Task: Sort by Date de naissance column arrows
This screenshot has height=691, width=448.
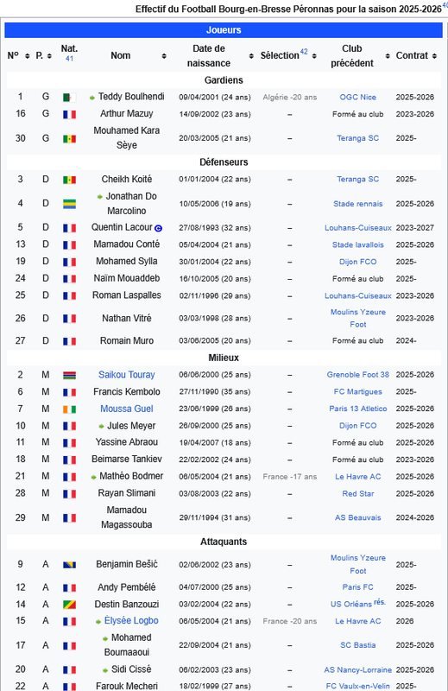Action: (x=251, y=56)
